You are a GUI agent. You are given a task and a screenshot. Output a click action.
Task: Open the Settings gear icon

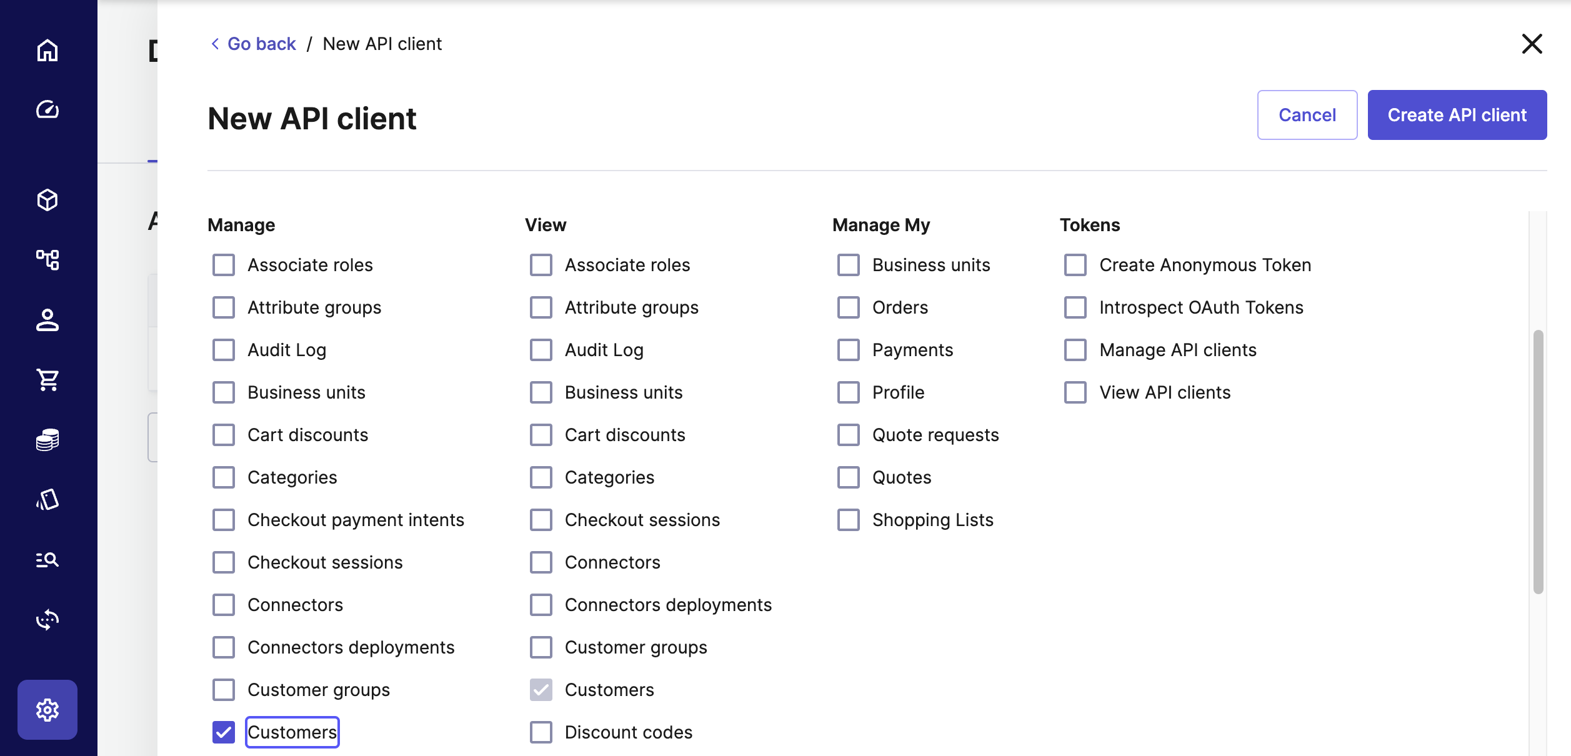point(47,710)
